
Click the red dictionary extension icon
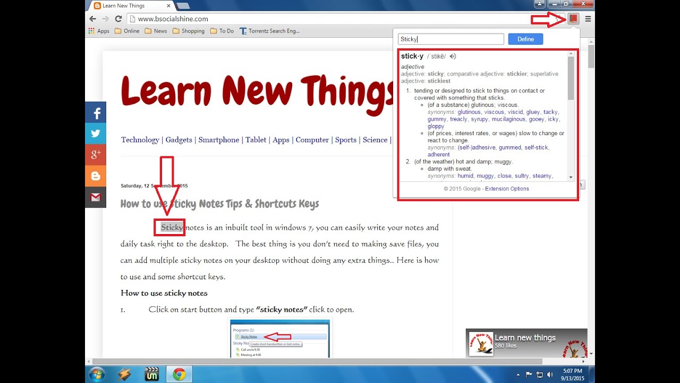[573, 19]
